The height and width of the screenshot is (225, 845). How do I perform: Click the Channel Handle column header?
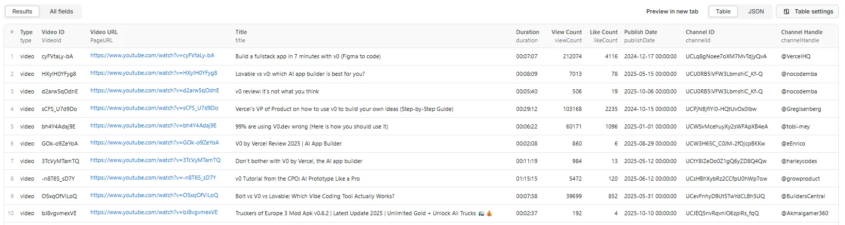click(802, 32)
